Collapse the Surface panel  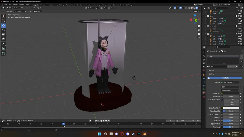tap(211, 74)
